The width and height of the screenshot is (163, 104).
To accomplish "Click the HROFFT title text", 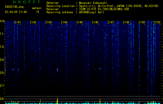I will [x=27, y=2].
